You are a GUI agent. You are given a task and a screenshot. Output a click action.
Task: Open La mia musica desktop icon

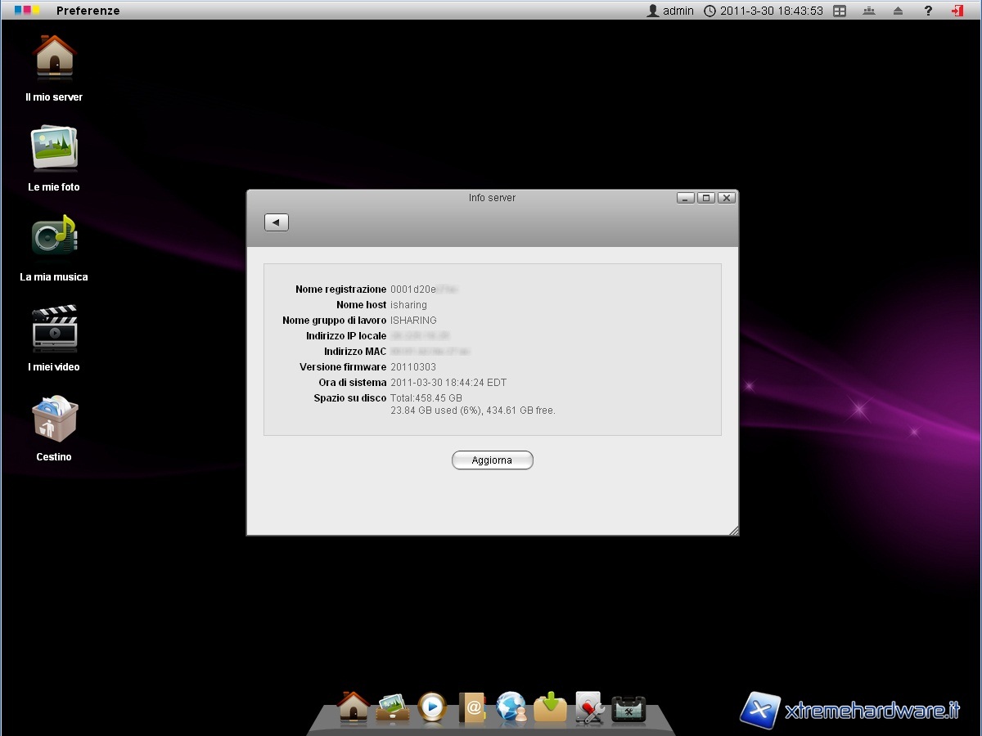click(54, 238)
